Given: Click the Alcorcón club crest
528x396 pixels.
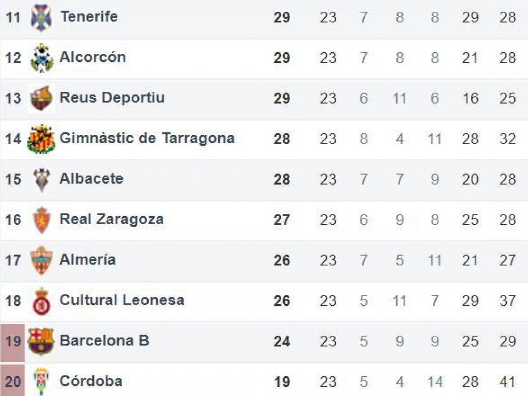Looking at the screenshot, I should tap(42, 58).
